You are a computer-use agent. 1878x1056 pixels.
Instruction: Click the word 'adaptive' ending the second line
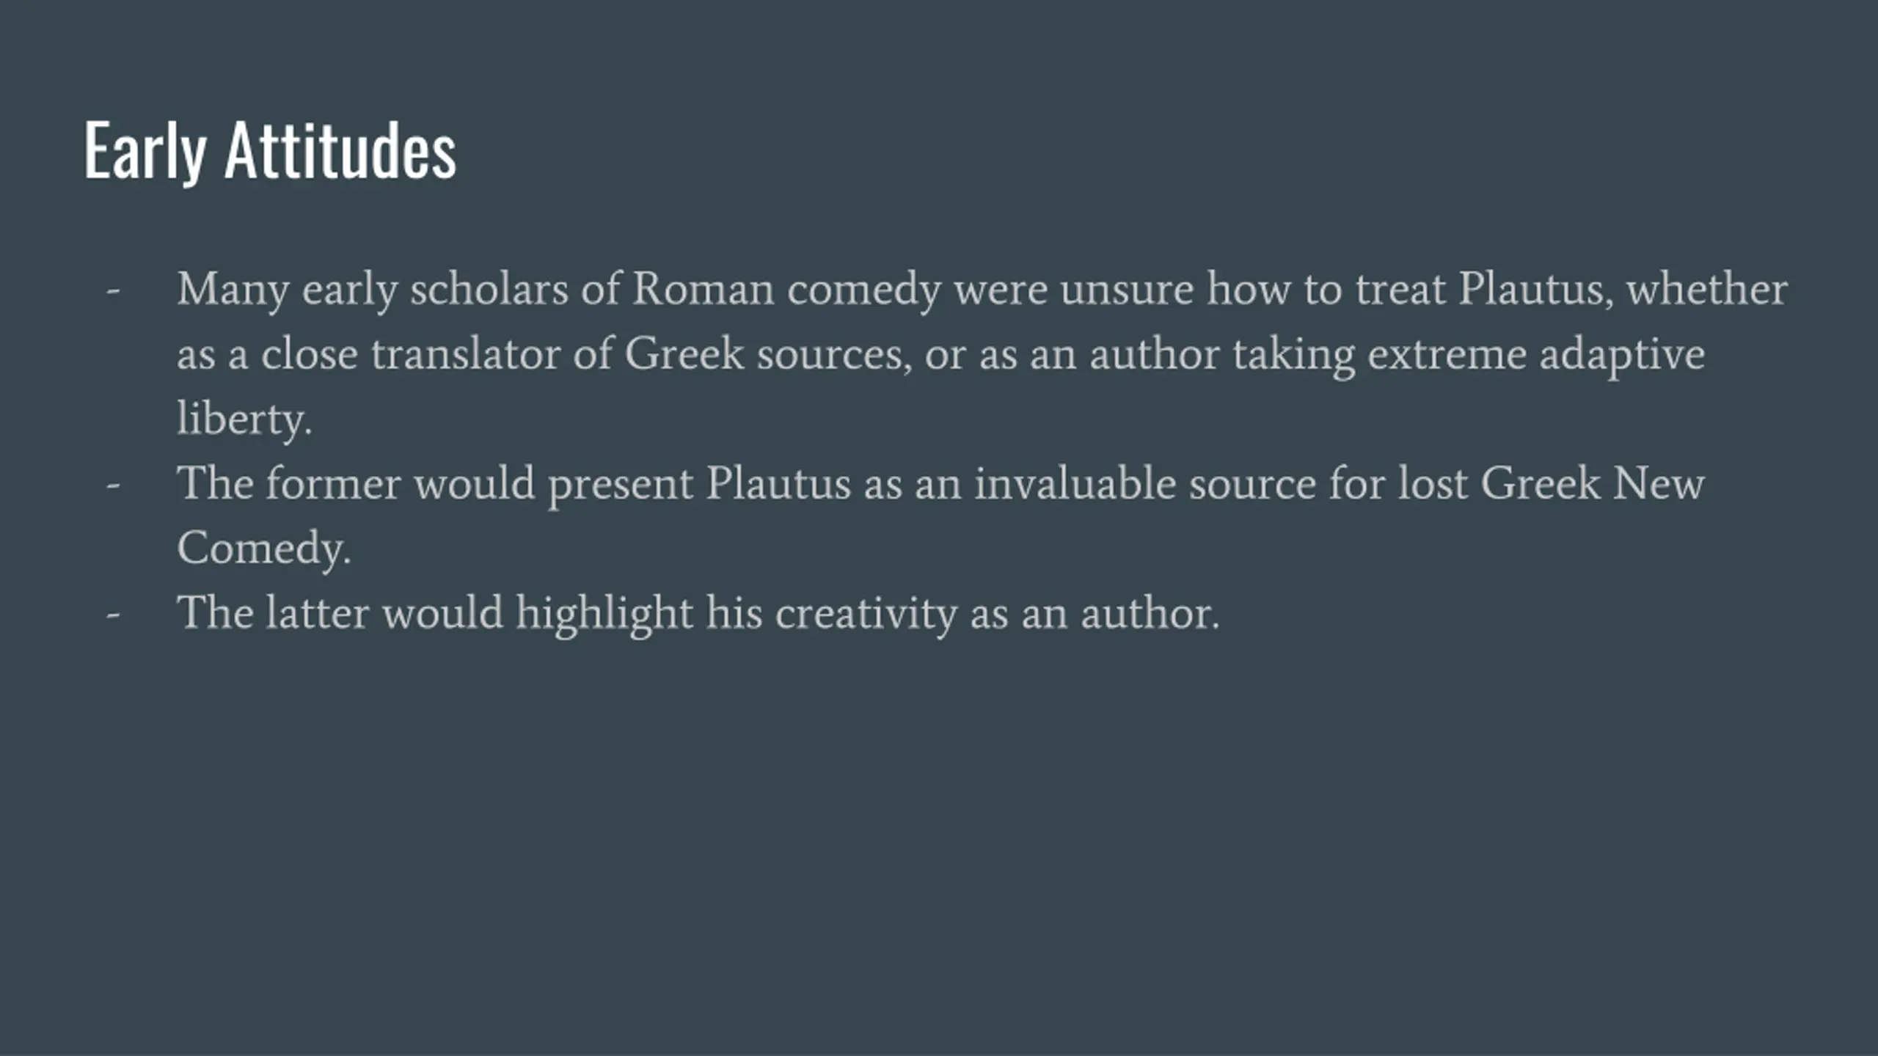point(1622,356)
